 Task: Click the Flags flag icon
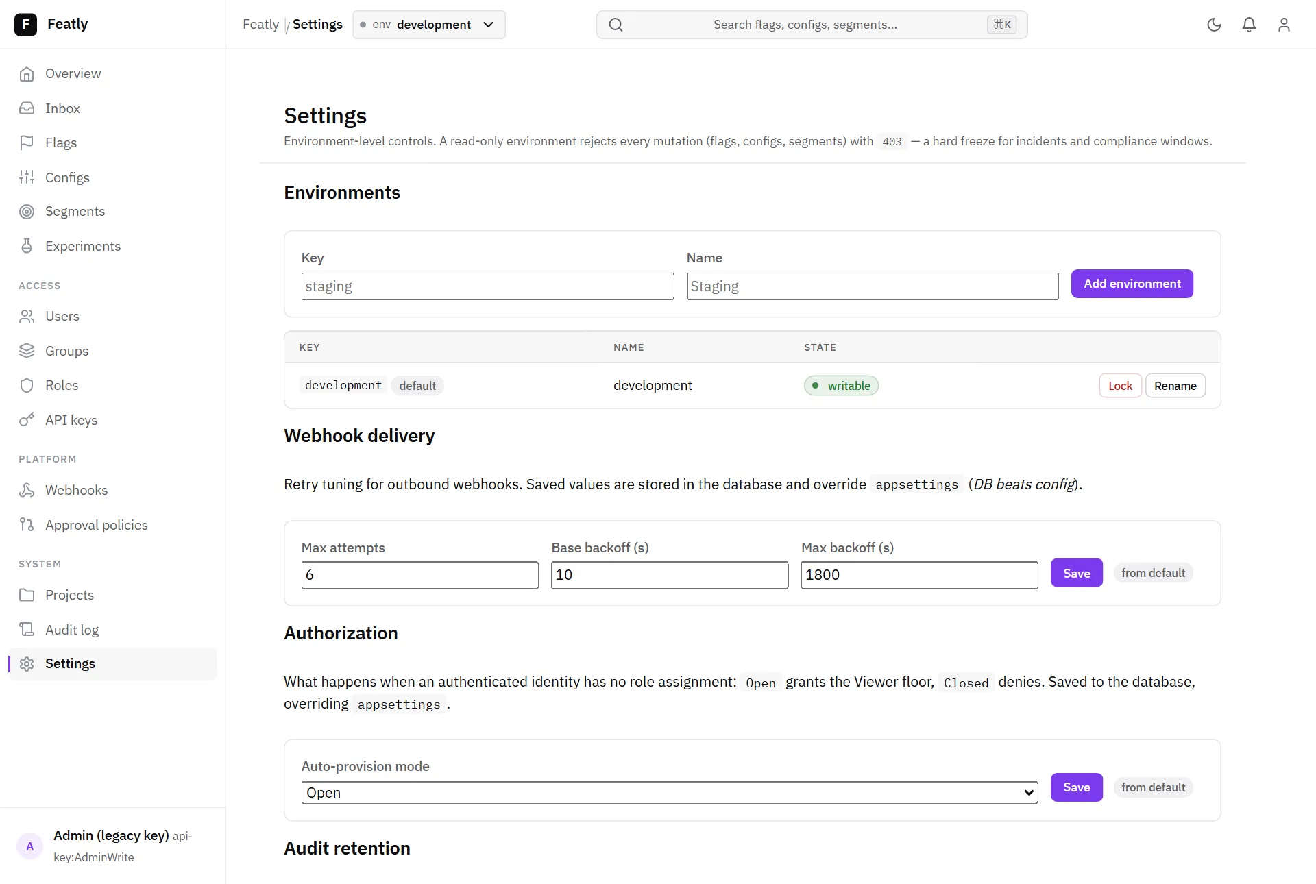point(27,143)
